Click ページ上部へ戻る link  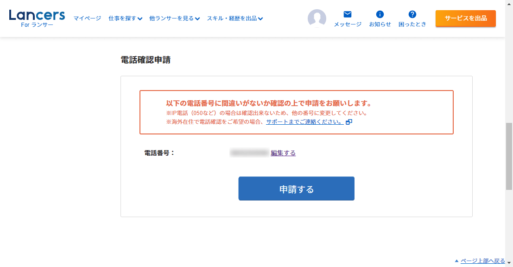point(482,261)
